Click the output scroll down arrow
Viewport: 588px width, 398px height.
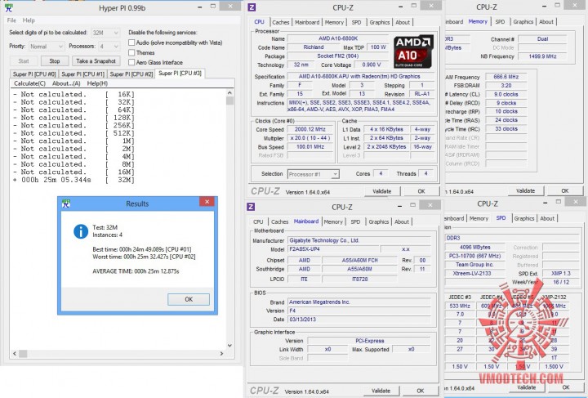tap(229, 346)
